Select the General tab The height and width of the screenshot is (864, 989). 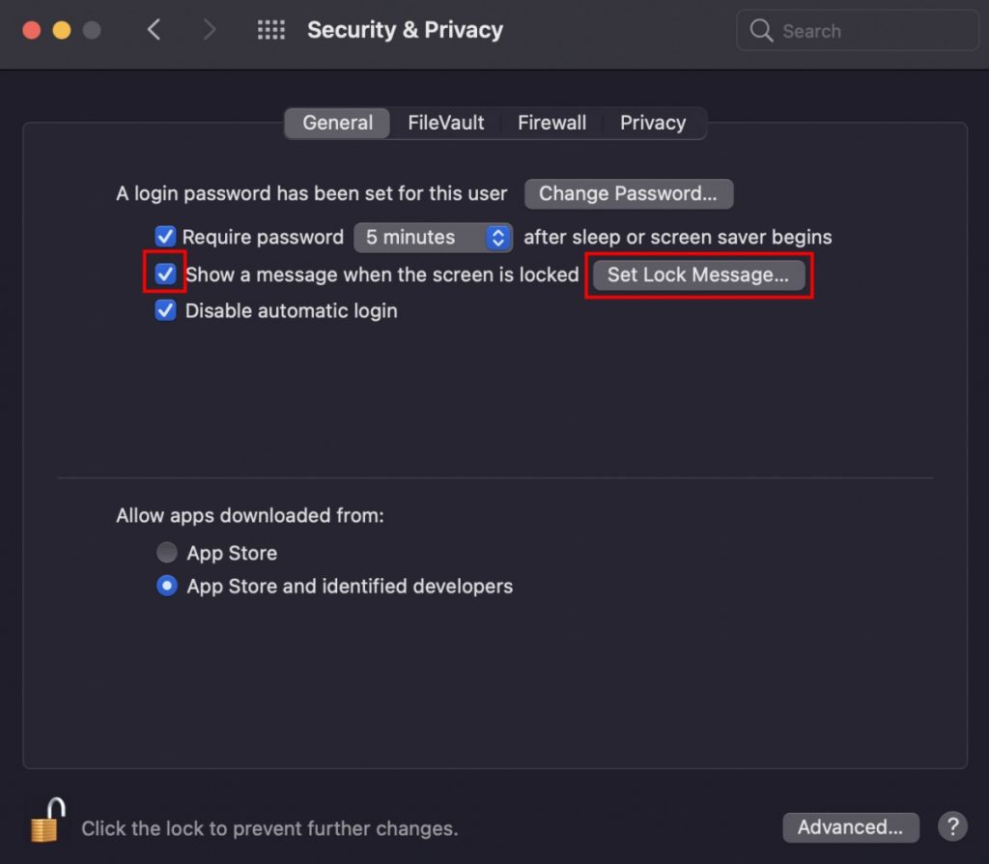336,123
